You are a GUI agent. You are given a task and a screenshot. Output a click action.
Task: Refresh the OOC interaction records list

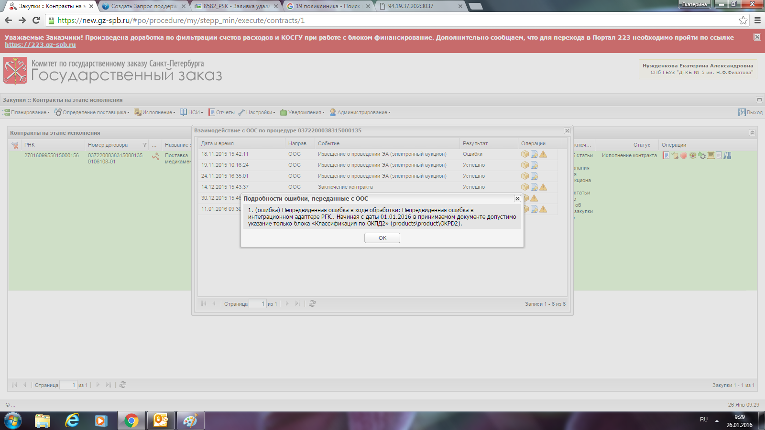pos(312,303)
